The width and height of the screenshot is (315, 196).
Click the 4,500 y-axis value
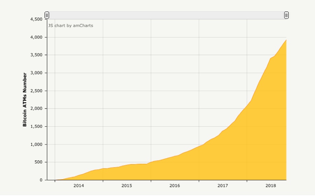click(36, 19)
